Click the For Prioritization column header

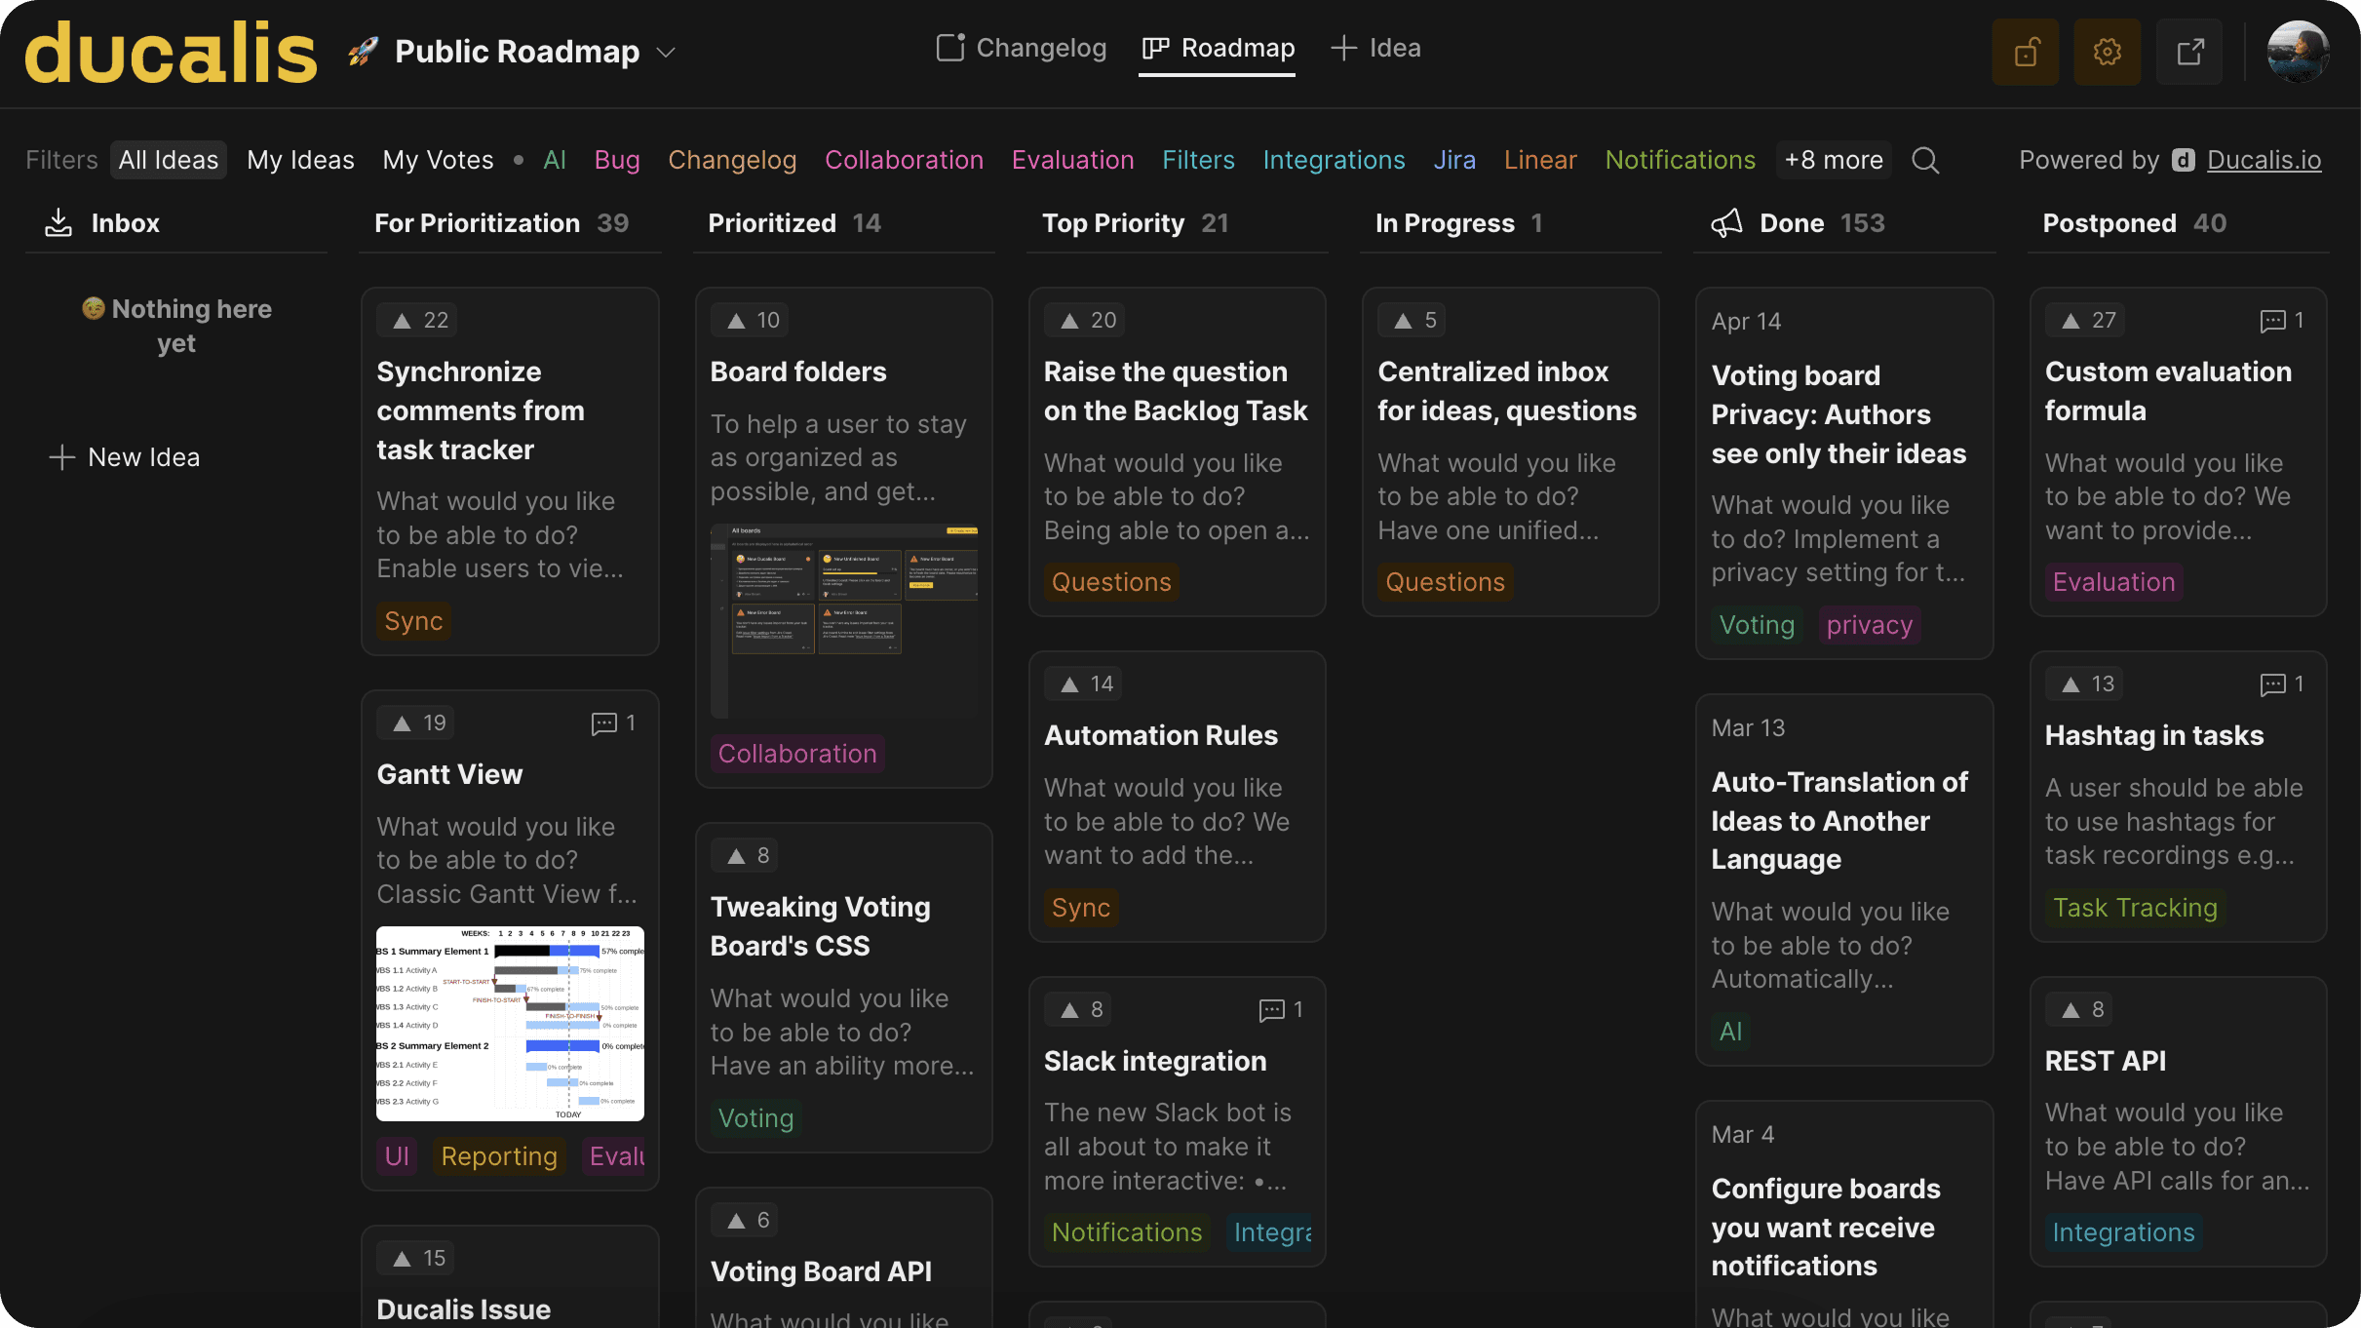click(x=502, y=223)
